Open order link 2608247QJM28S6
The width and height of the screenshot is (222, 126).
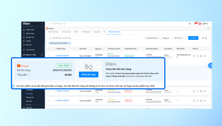[x=63, y=56]
